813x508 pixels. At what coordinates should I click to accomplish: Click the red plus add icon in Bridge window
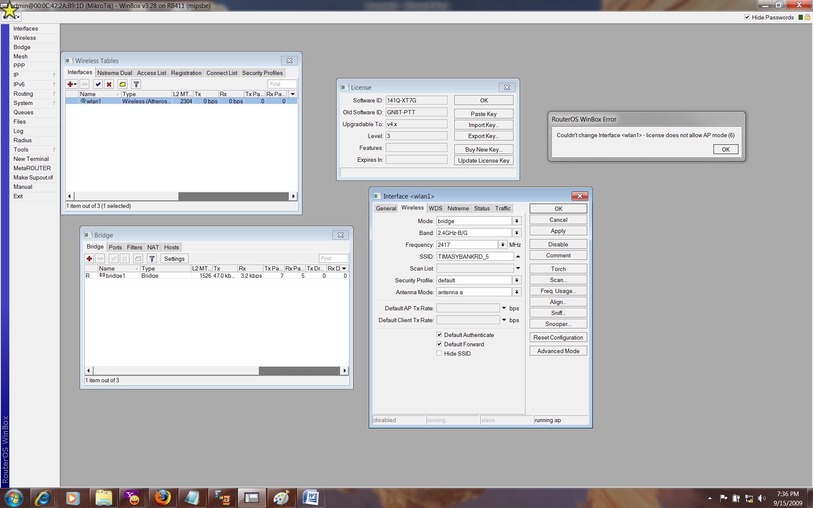[89, 259]
